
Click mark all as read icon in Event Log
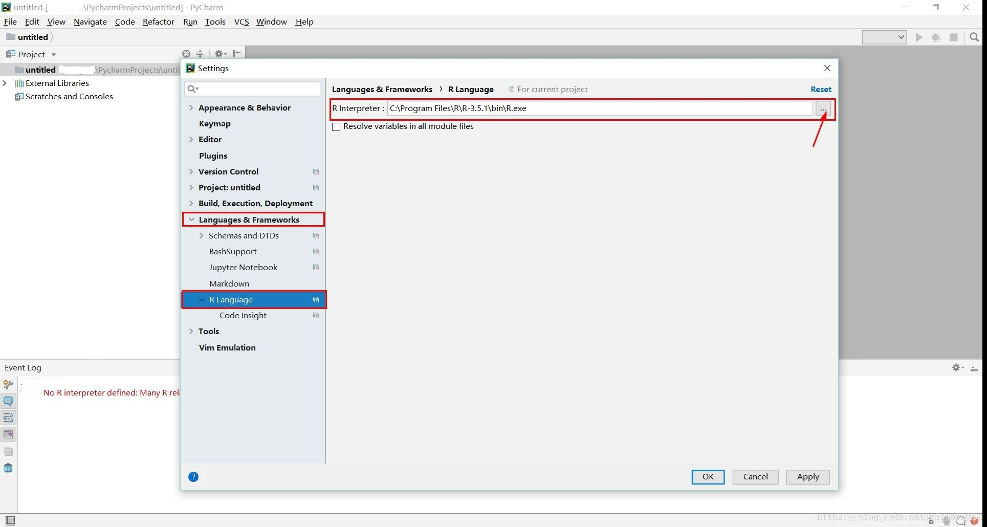click(8, 451)
